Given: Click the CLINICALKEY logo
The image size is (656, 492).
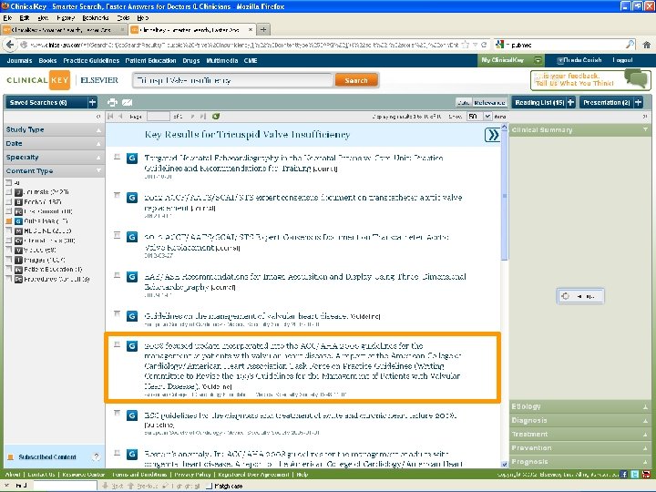Looking at the screenshot, I should (38, 80).
